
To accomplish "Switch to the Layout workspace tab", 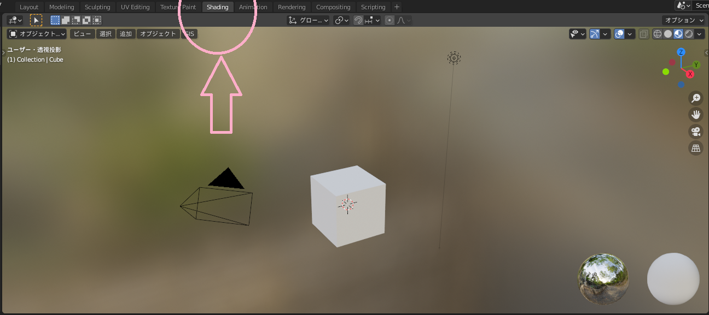I will pos(29,7).
